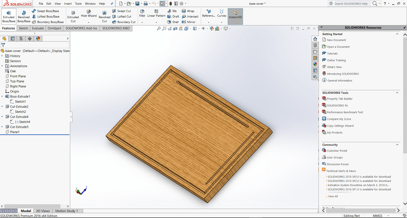Image resolution: width=407 pixels, height=218 pixels.
Task: Open the Tools menu
Action: (x=78, y=4)
